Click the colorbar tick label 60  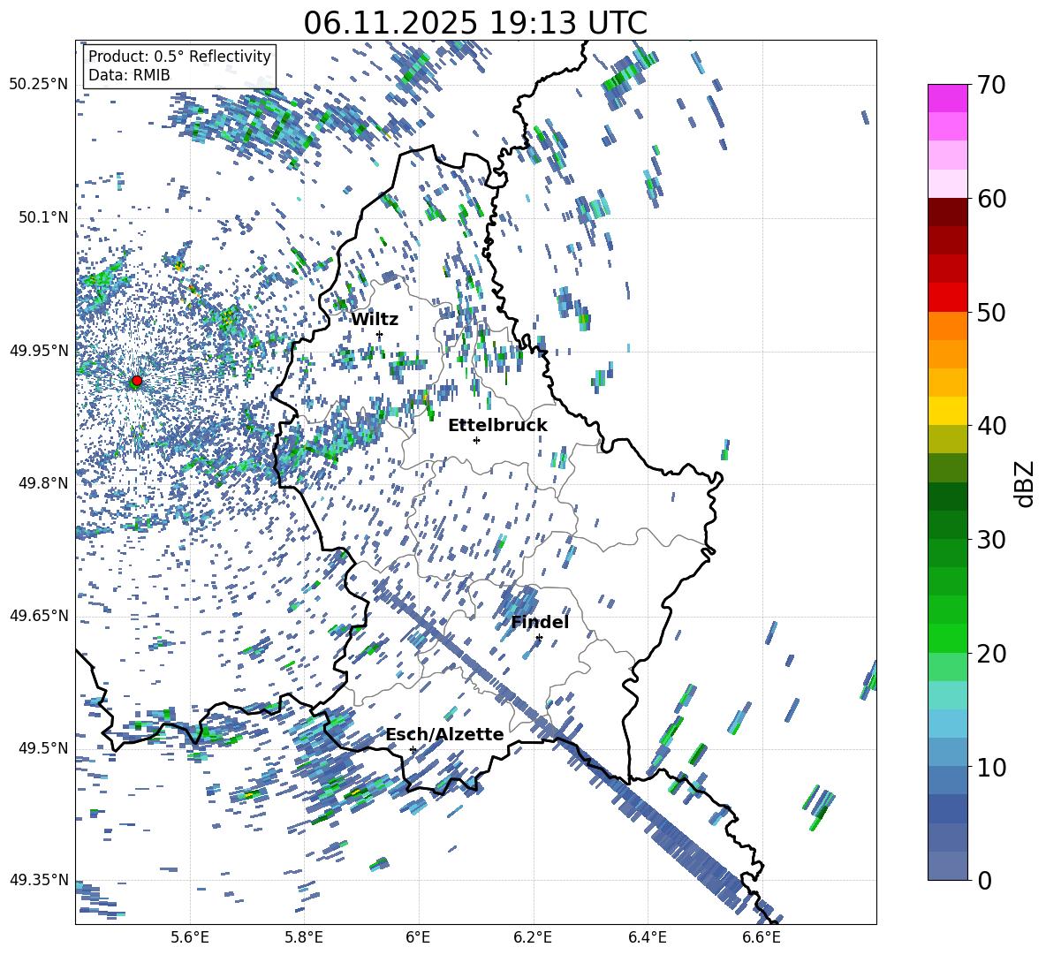pos(991,199)
